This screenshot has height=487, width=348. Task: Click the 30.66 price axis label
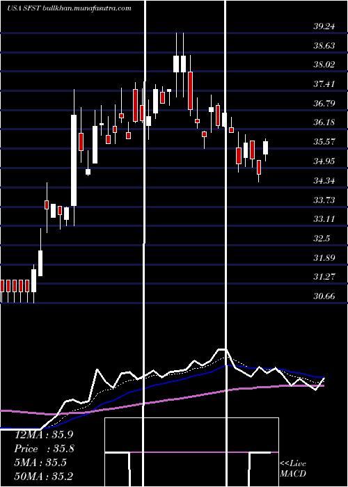pos(324,296)
